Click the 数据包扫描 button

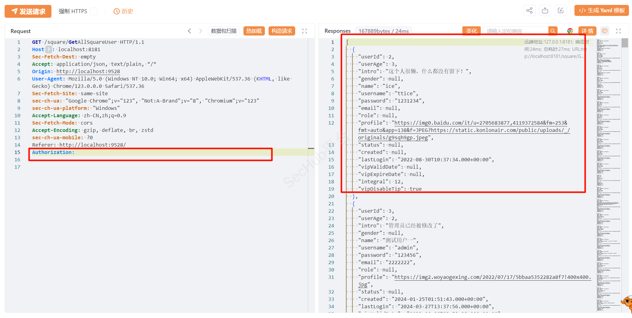pyautogui.click(x=224, y=31)
